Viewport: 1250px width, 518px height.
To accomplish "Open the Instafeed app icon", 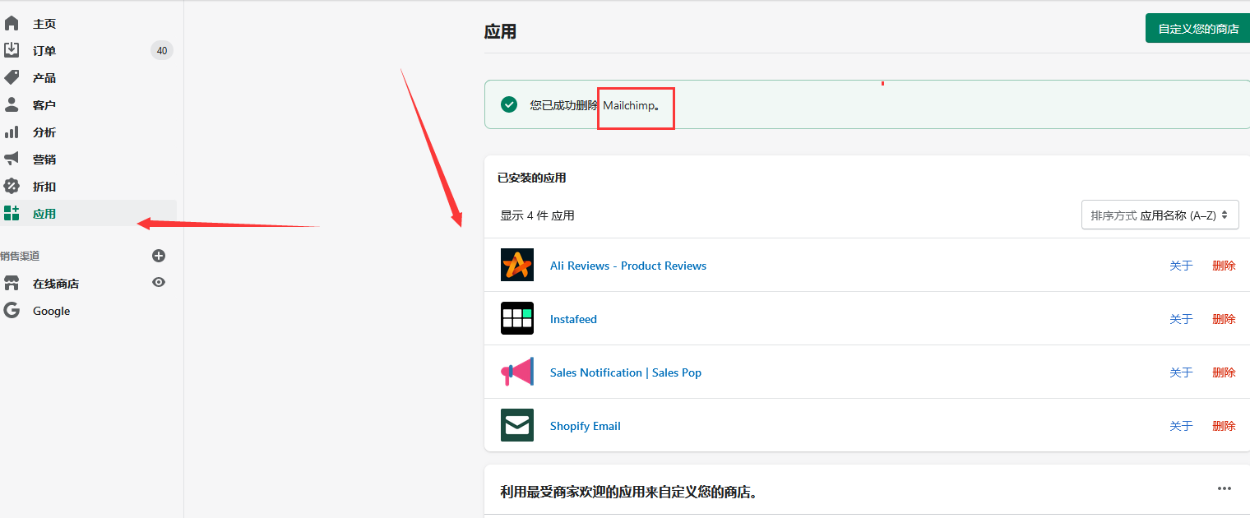I will coord(517,318).
